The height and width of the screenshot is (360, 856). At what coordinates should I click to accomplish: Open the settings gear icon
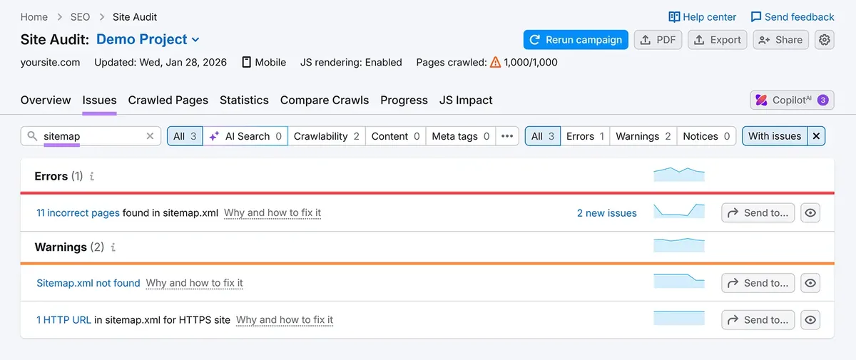[825, 40]
